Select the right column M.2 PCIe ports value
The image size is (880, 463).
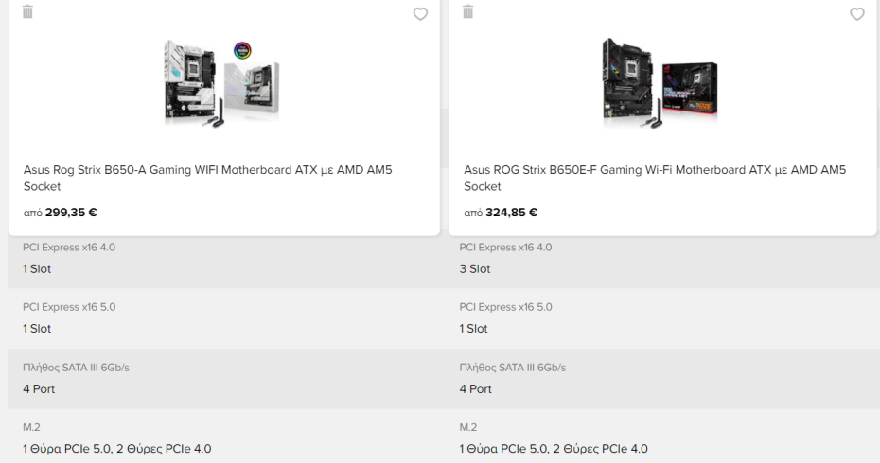coord(554,449)
